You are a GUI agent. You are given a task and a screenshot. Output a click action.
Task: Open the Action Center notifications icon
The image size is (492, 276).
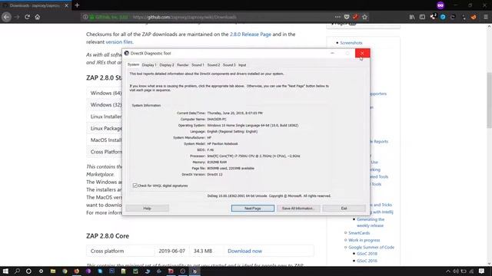[482, 271]
